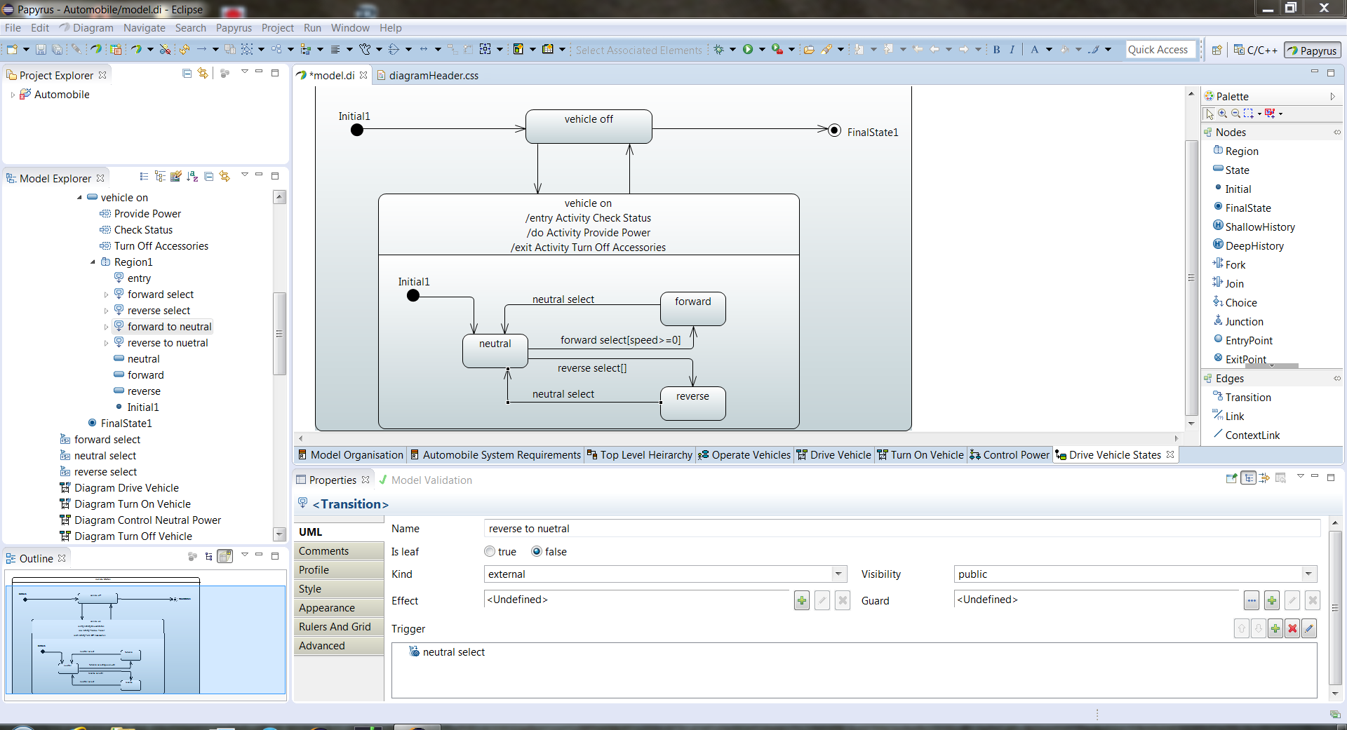Switch to the Papyrus perspective button
This screenshot has height=730, width=1347.
coord(1312,50)
